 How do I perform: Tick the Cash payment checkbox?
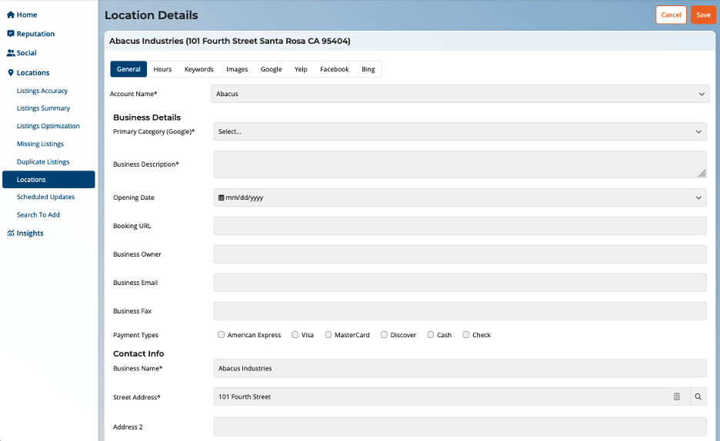coord(431,335)
